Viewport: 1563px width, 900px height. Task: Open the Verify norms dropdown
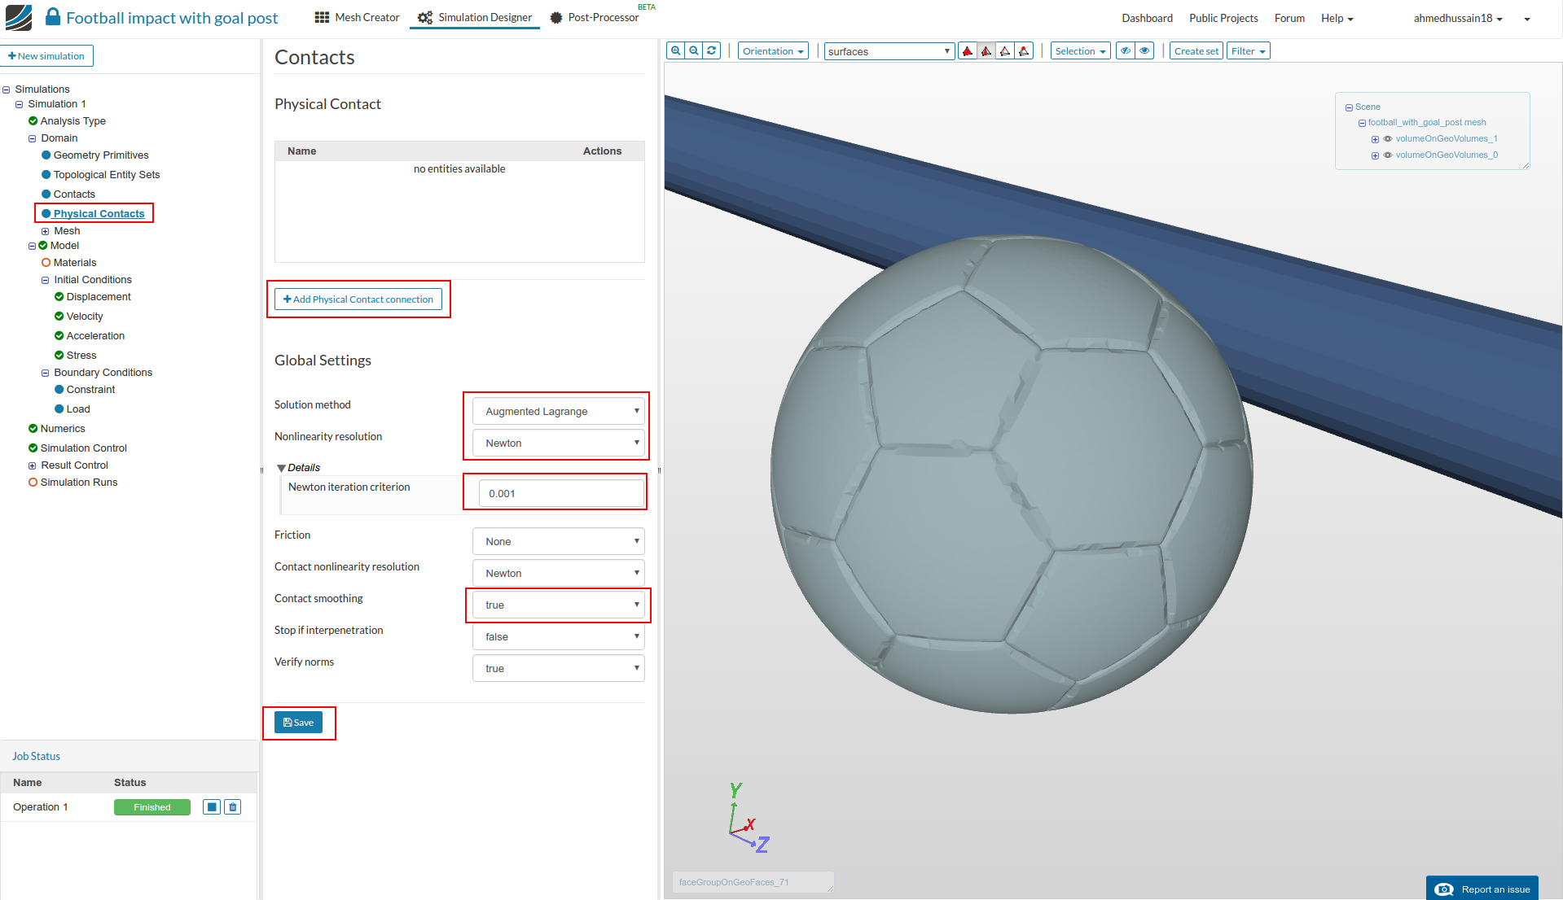[x=558, y=669]
